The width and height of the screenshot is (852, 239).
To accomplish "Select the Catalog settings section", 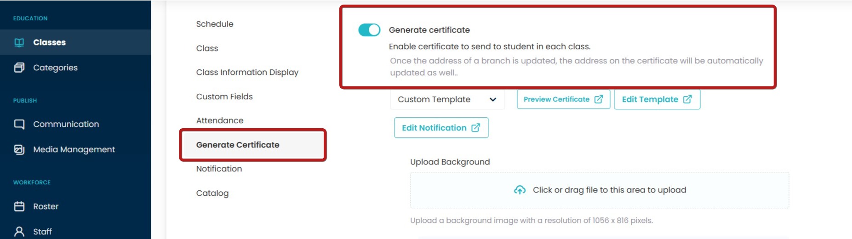I will click(x=212, y=193).
